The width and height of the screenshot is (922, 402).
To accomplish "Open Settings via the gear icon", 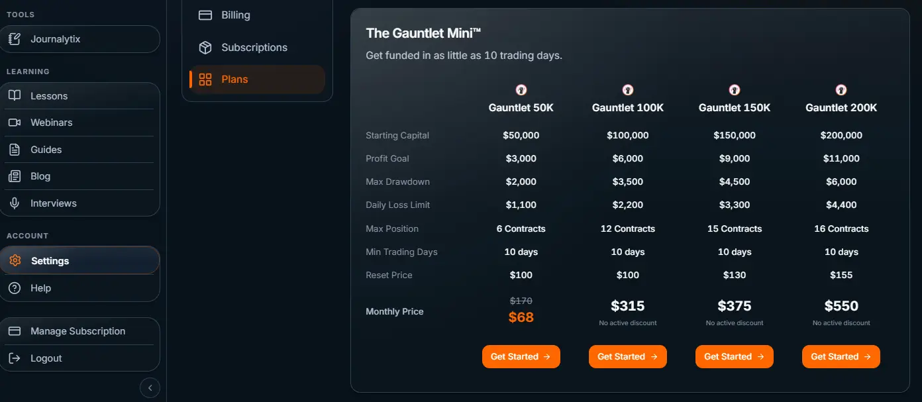I will coord(15,260).
